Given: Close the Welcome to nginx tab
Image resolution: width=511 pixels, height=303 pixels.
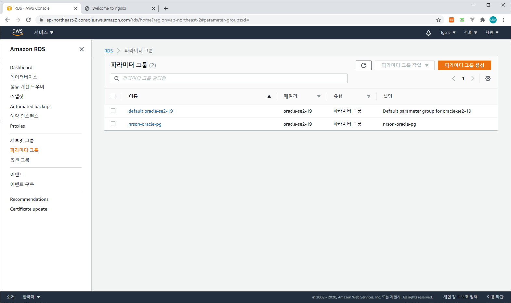Looking at the screenshot, I should click(x=153, y=8).
